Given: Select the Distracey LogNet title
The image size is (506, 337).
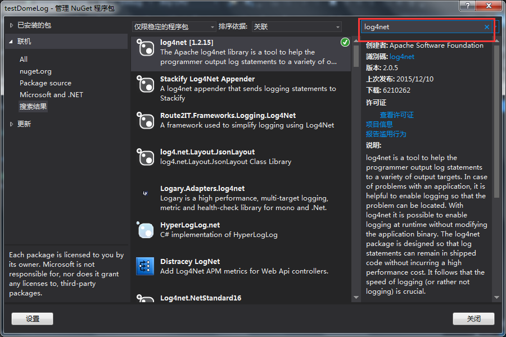Looking at the screenshot, I should tap(190, 262).
